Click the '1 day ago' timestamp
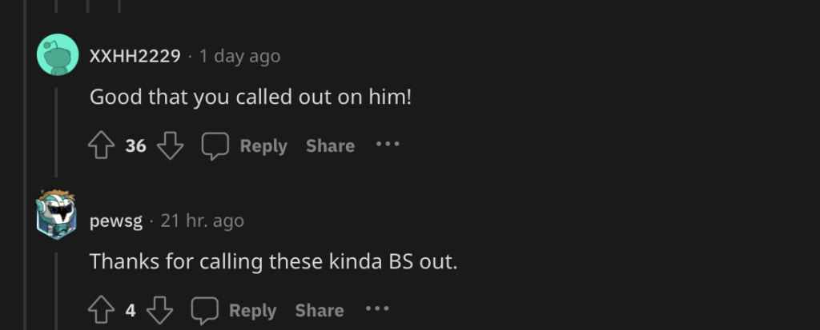This screenshot has width=820, height=330. [x=239, y=56]
